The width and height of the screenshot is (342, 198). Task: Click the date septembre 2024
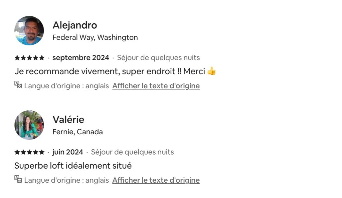(x=80, y=58)
